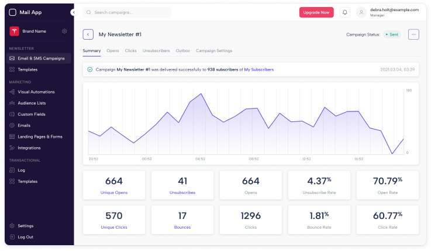431x251 pixels.
Task: Click the Unique Opens link
Action: (x=114, y=192)
